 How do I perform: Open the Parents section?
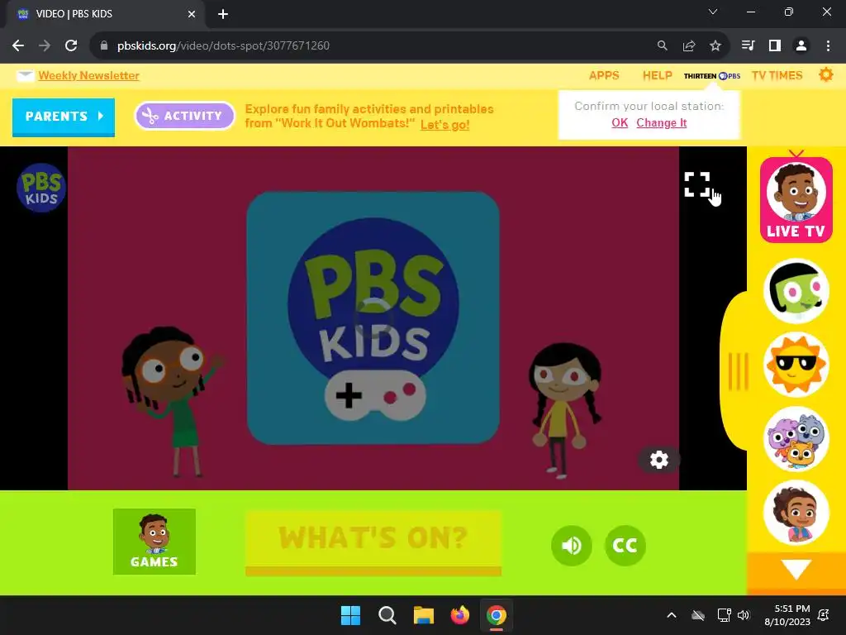pos(64,116)
